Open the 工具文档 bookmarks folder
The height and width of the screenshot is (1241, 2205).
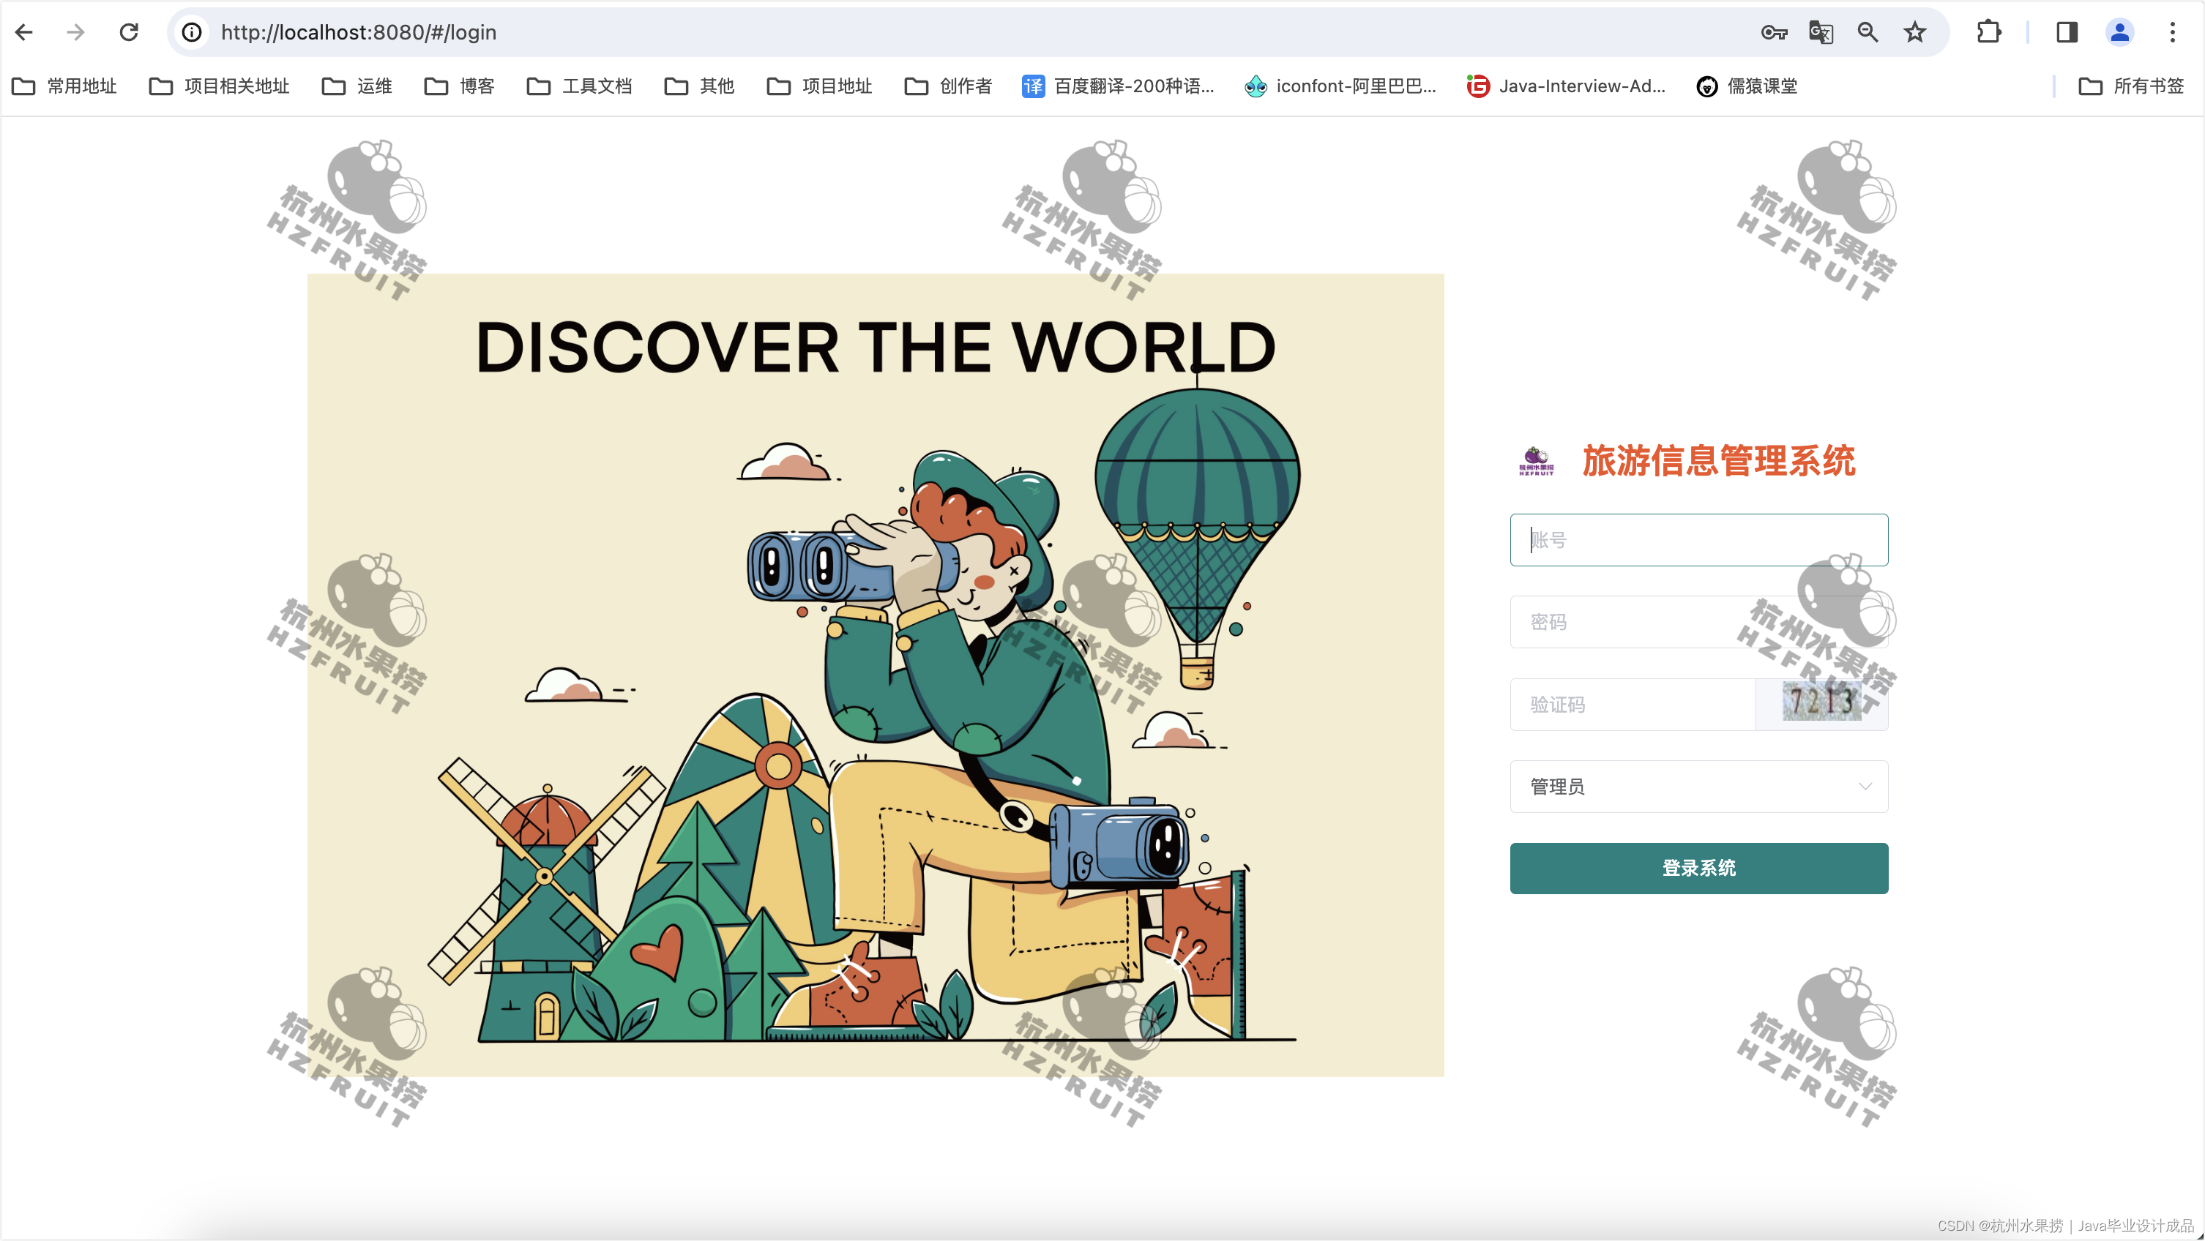click(x=580, y=86)
